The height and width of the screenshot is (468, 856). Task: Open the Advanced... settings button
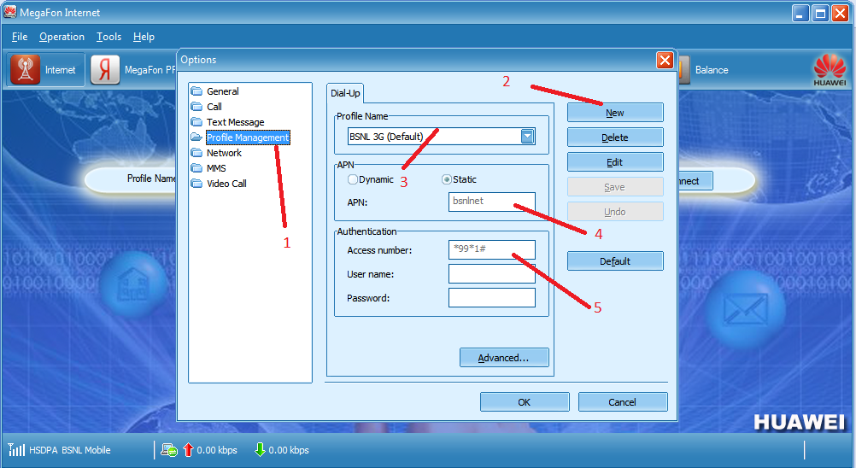pyautogui.click(x=504, y=358)
